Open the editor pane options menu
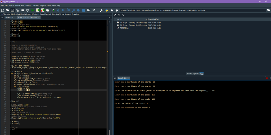 109,17
